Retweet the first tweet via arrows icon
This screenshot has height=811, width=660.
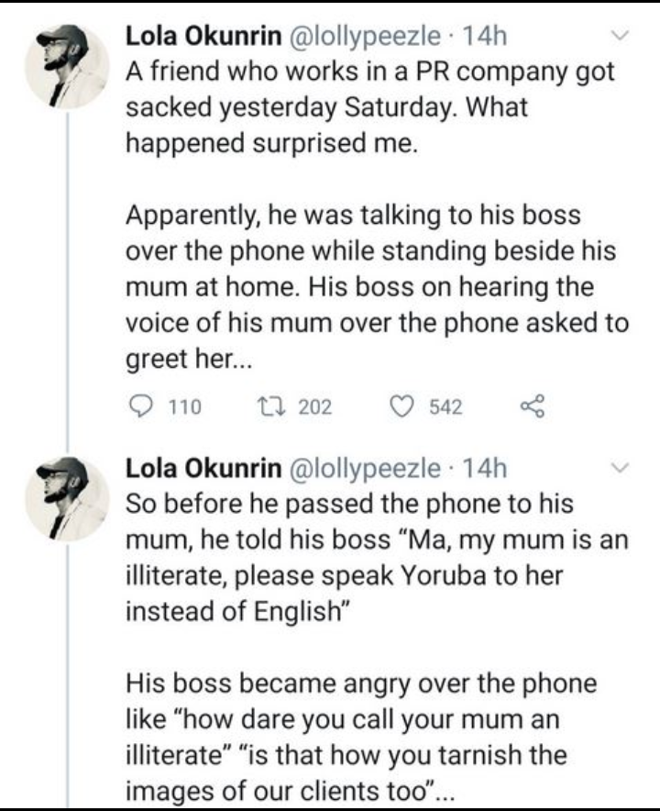pos(275,405)
